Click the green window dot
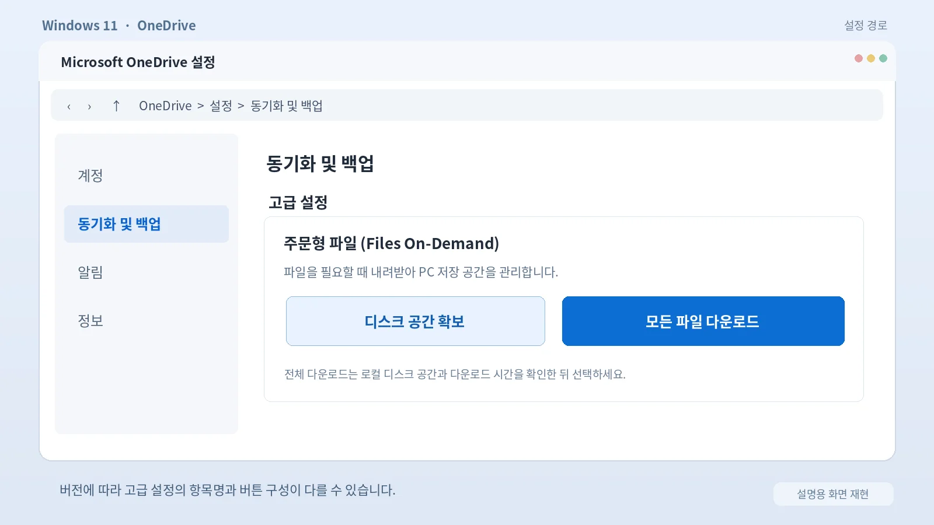Viewport: 934px width, 525px height. tap(883, 58)
